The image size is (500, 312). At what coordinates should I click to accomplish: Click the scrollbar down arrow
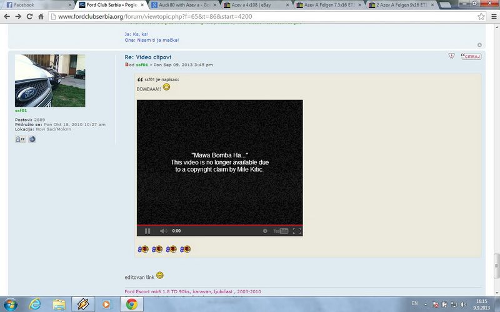click(x=496, y=292)
